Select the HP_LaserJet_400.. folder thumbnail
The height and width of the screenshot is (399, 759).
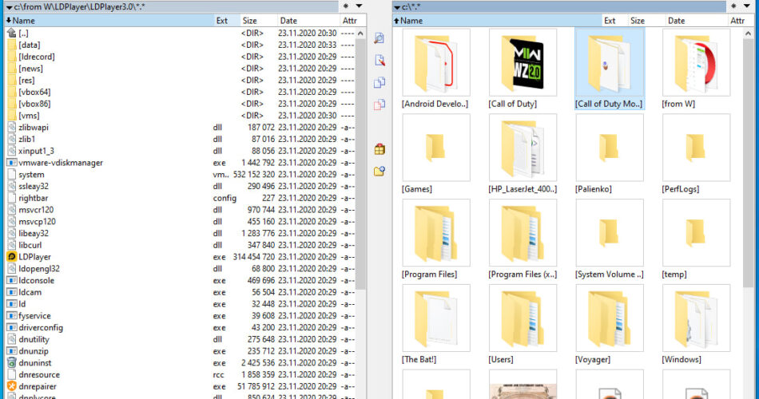(523, 148)
